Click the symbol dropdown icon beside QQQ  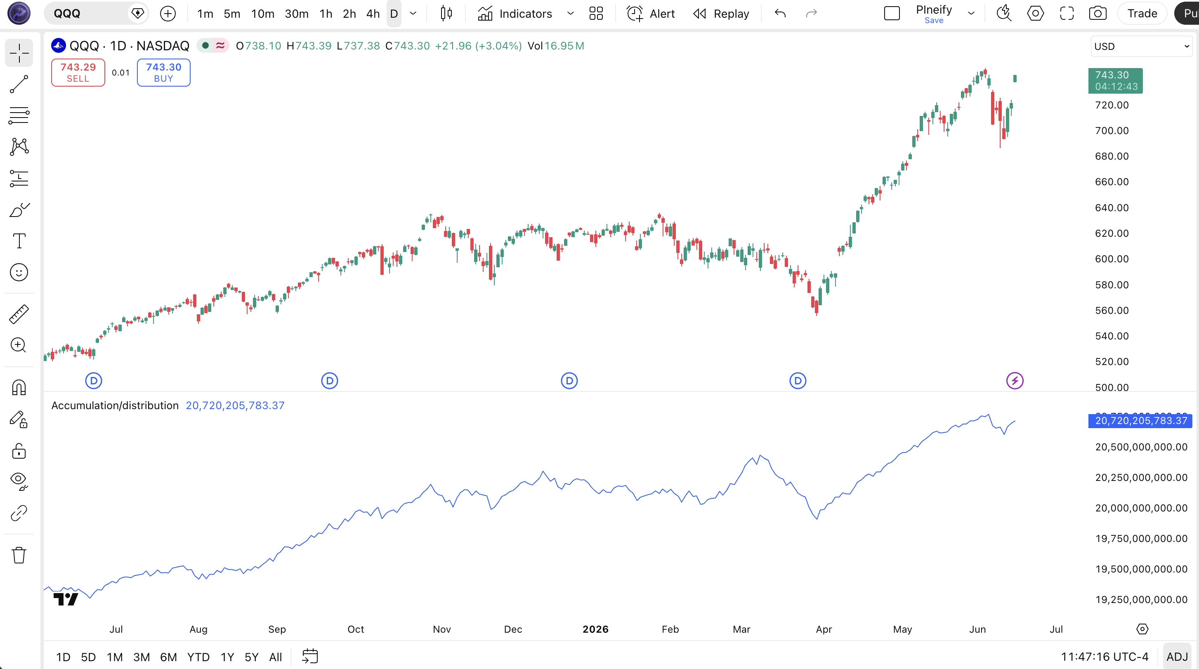[x=138, y=14]
